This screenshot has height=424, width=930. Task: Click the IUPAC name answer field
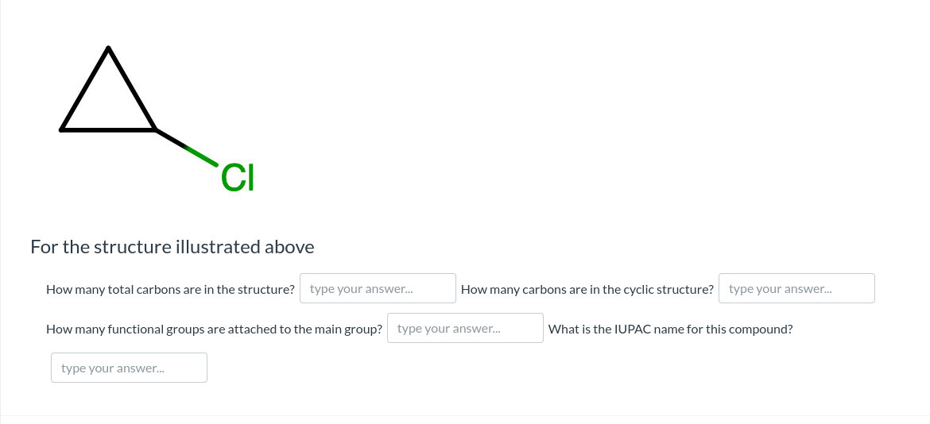[x=129, y=368]
